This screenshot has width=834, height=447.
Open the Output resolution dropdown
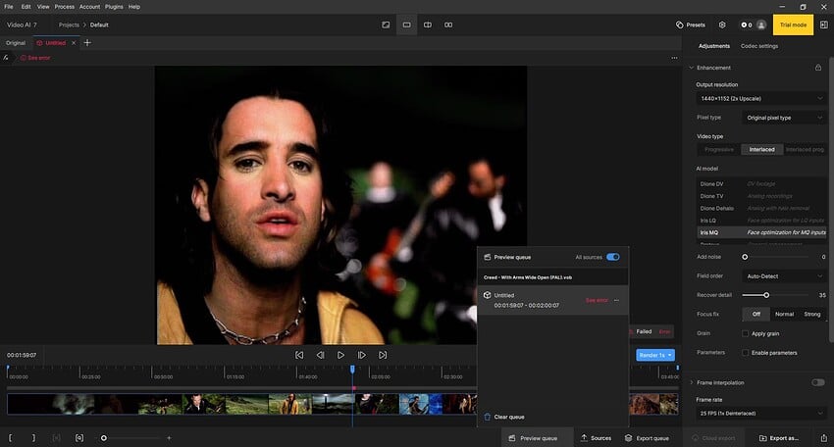761,99
